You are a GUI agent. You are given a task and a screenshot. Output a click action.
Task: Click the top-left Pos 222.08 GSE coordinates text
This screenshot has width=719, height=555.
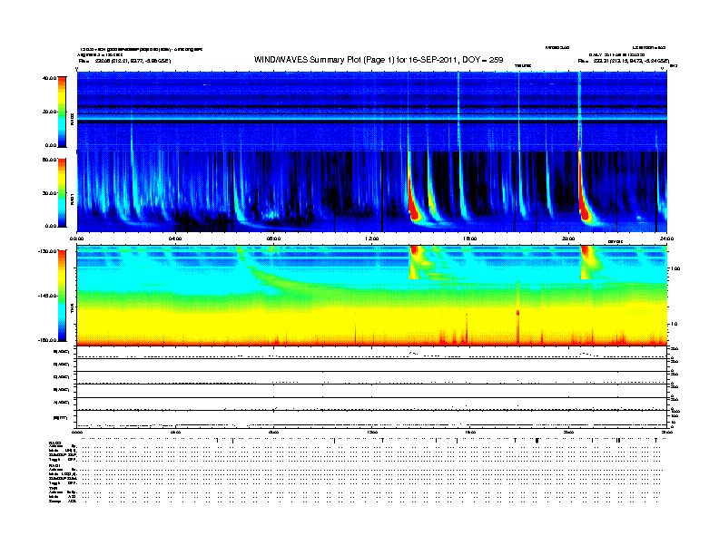point(124,61)
